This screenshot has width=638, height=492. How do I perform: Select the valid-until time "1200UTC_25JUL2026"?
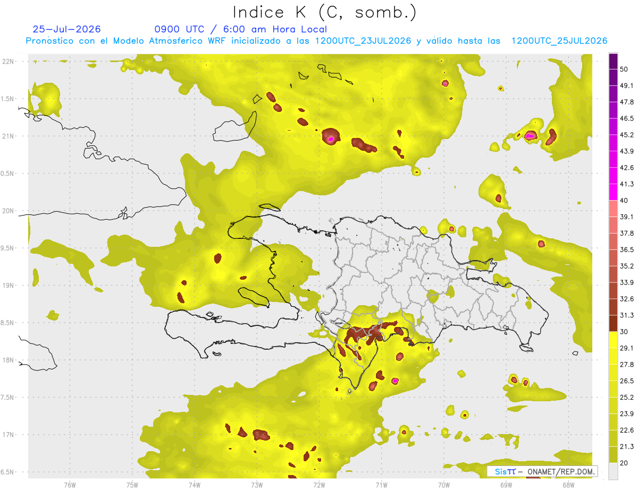coord(559,41)
